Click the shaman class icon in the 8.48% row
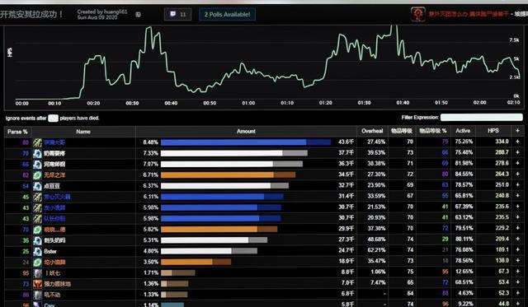Image resolution: width=528 pixels, height=307 pixels. [37, 142]
